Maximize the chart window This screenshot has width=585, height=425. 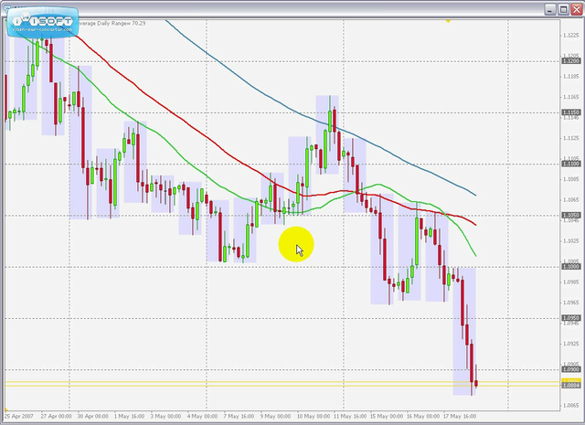pos(563,10)
